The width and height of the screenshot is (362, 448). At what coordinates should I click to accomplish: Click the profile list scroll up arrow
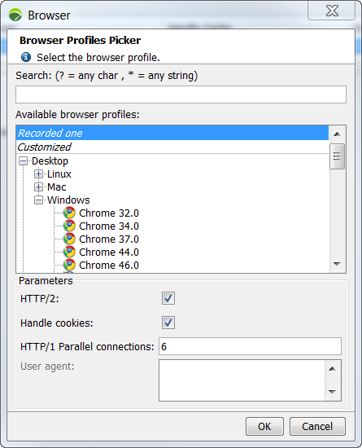tap(337, 134)
